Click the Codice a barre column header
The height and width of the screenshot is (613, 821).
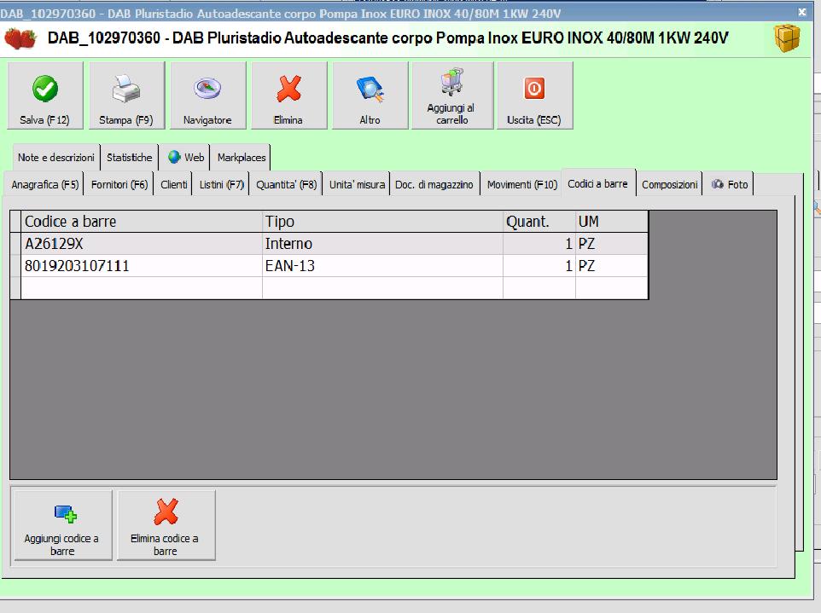tap(142, 222)
